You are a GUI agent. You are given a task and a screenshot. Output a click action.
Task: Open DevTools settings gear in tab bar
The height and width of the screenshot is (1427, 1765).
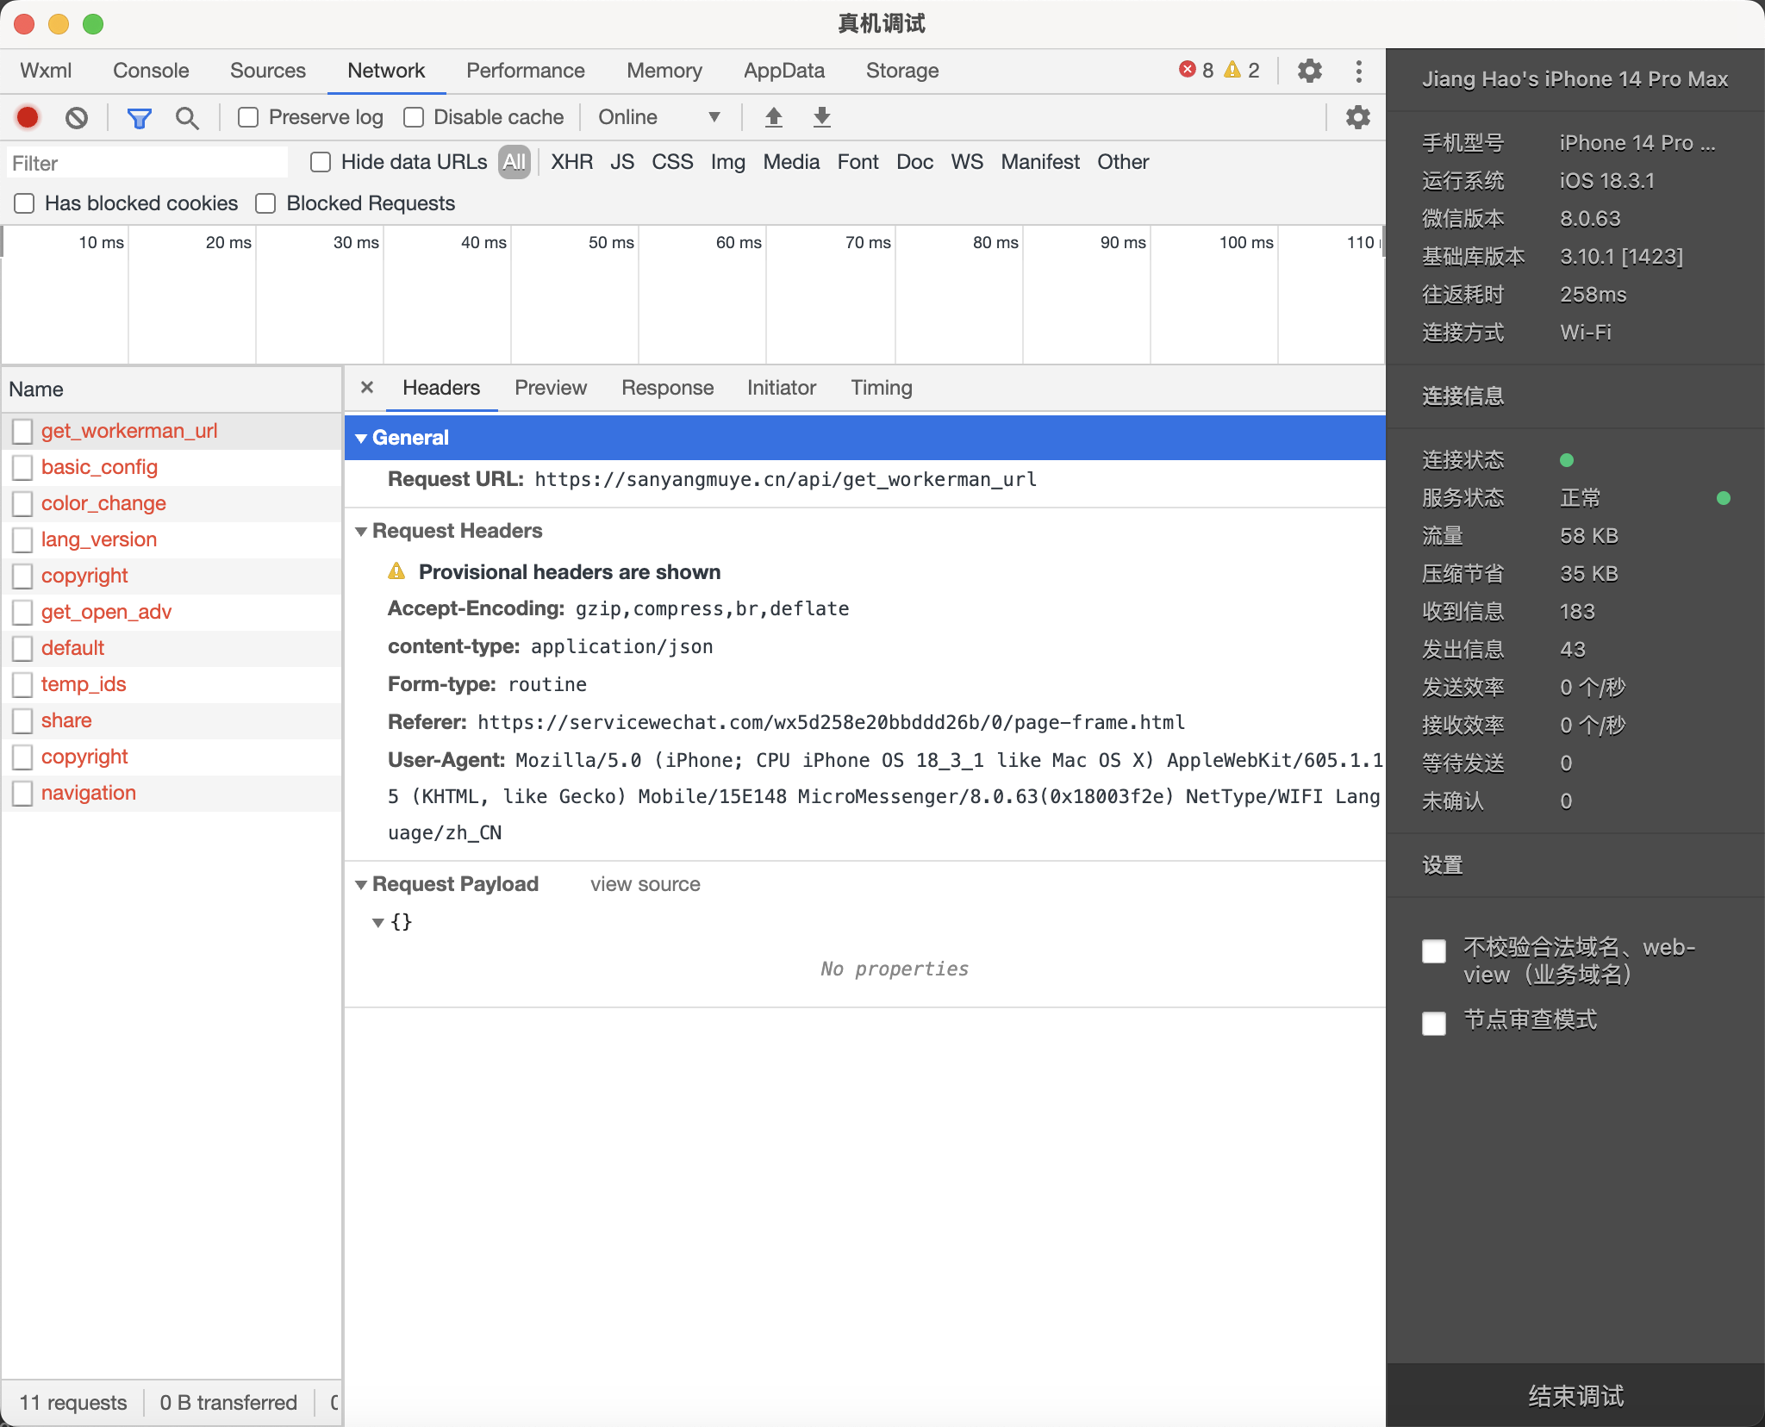[x=1310, y=71]
